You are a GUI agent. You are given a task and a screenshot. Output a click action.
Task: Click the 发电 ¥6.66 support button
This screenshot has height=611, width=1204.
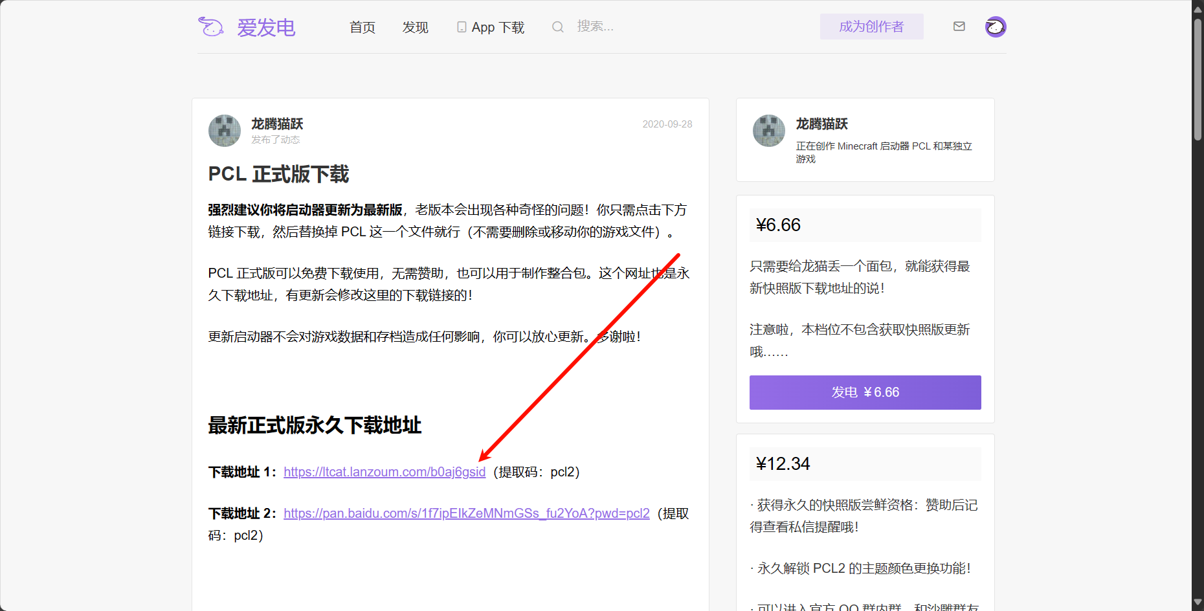pos(865,392)
